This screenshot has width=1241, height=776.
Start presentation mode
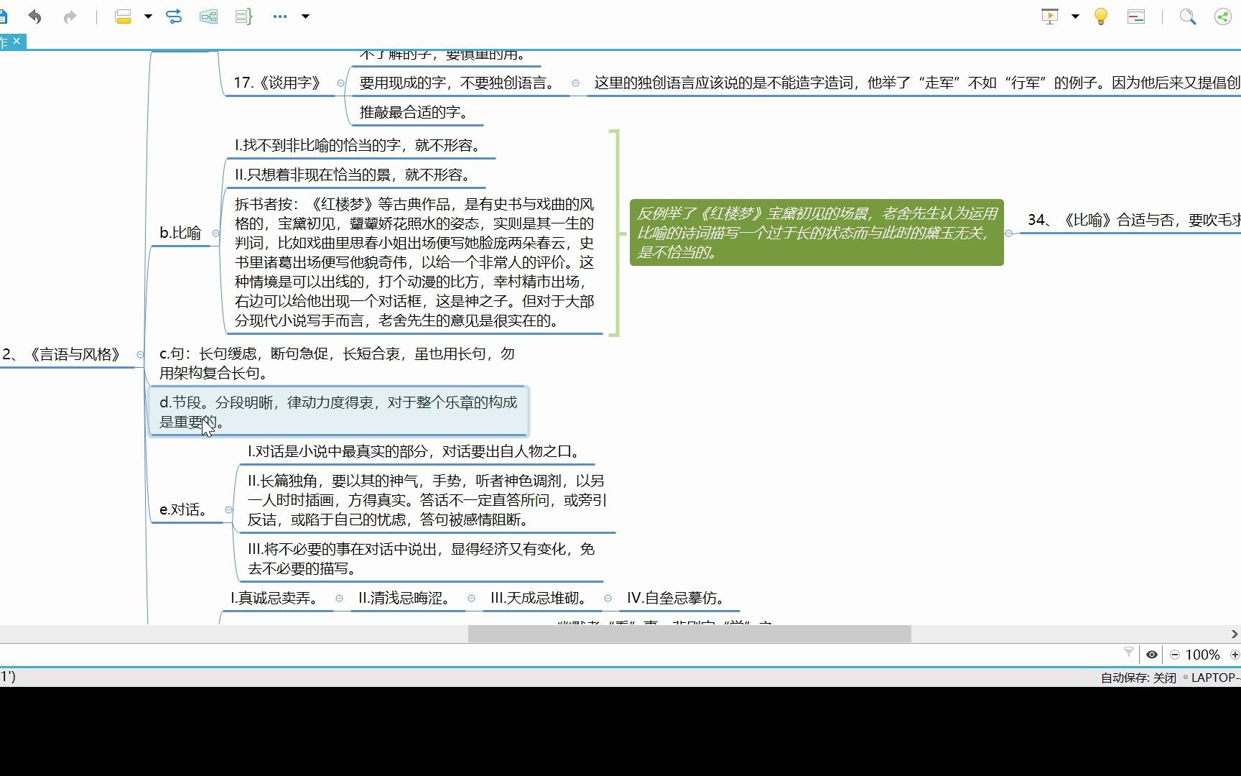[x=1050, y=16]
